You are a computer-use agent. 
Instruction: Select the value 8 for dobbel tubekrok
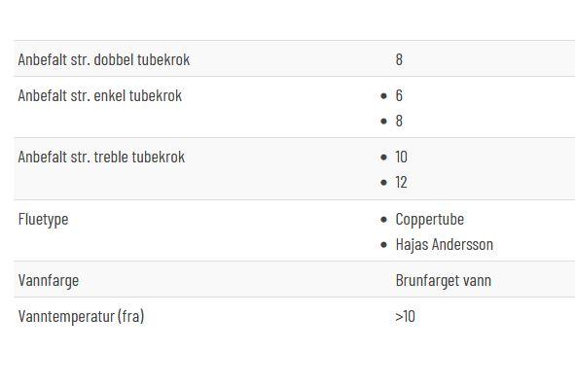pos(399,59)
